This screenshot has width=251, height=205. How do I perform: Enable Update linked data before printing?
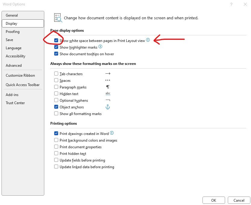[56, 166]
